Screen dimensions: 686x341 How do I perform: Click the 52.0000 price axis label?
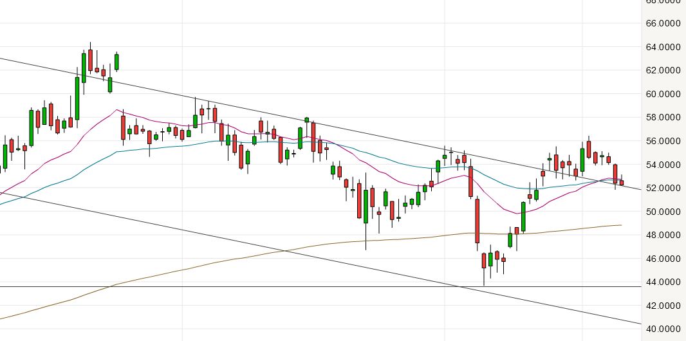[663, 188]
